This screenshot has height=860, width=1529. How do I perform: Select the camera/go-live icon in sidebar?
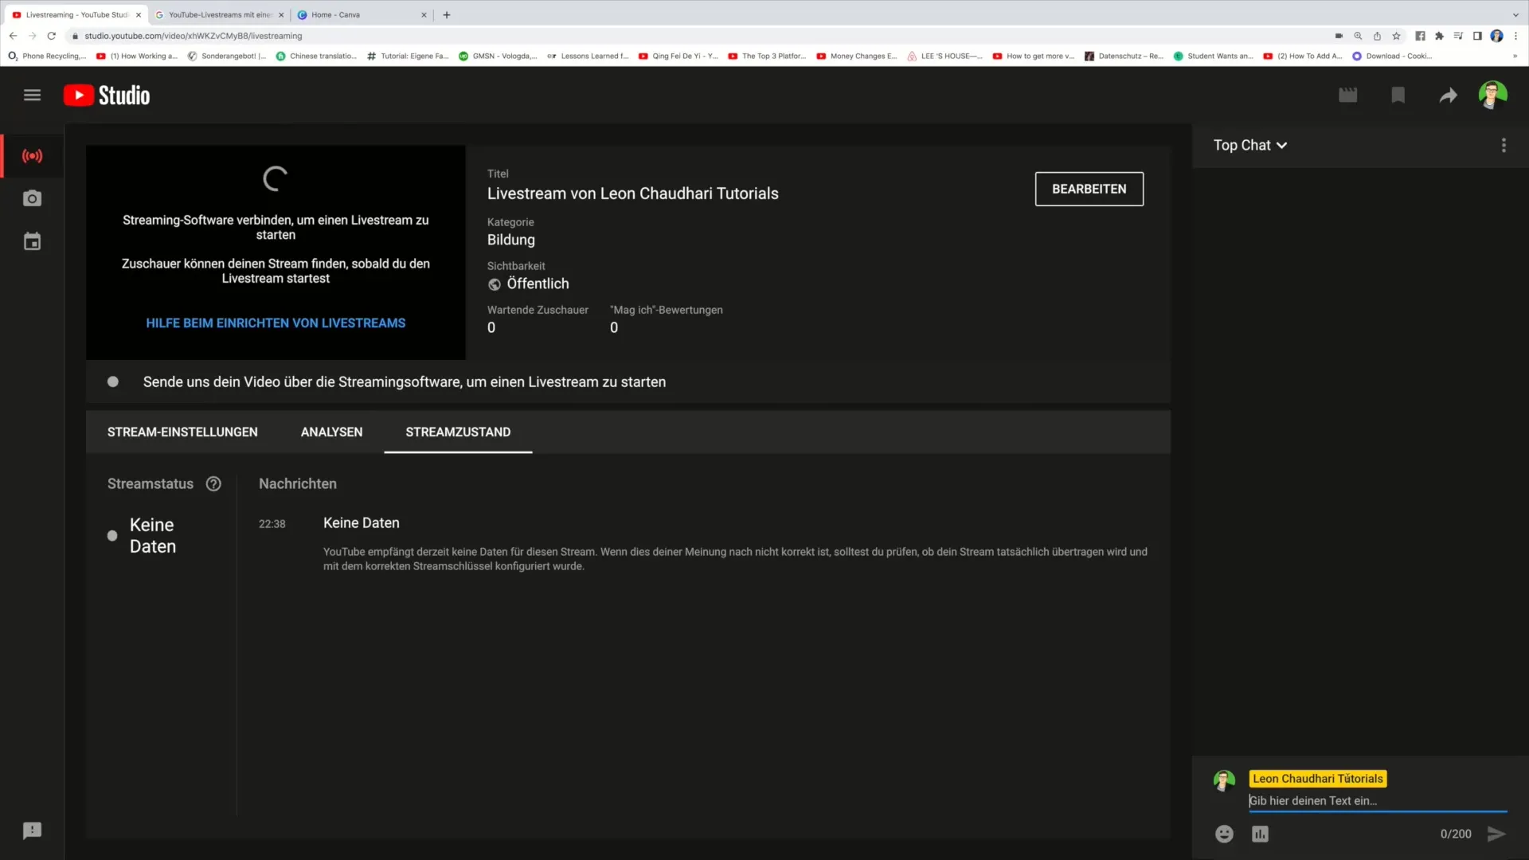pos(32,198)
